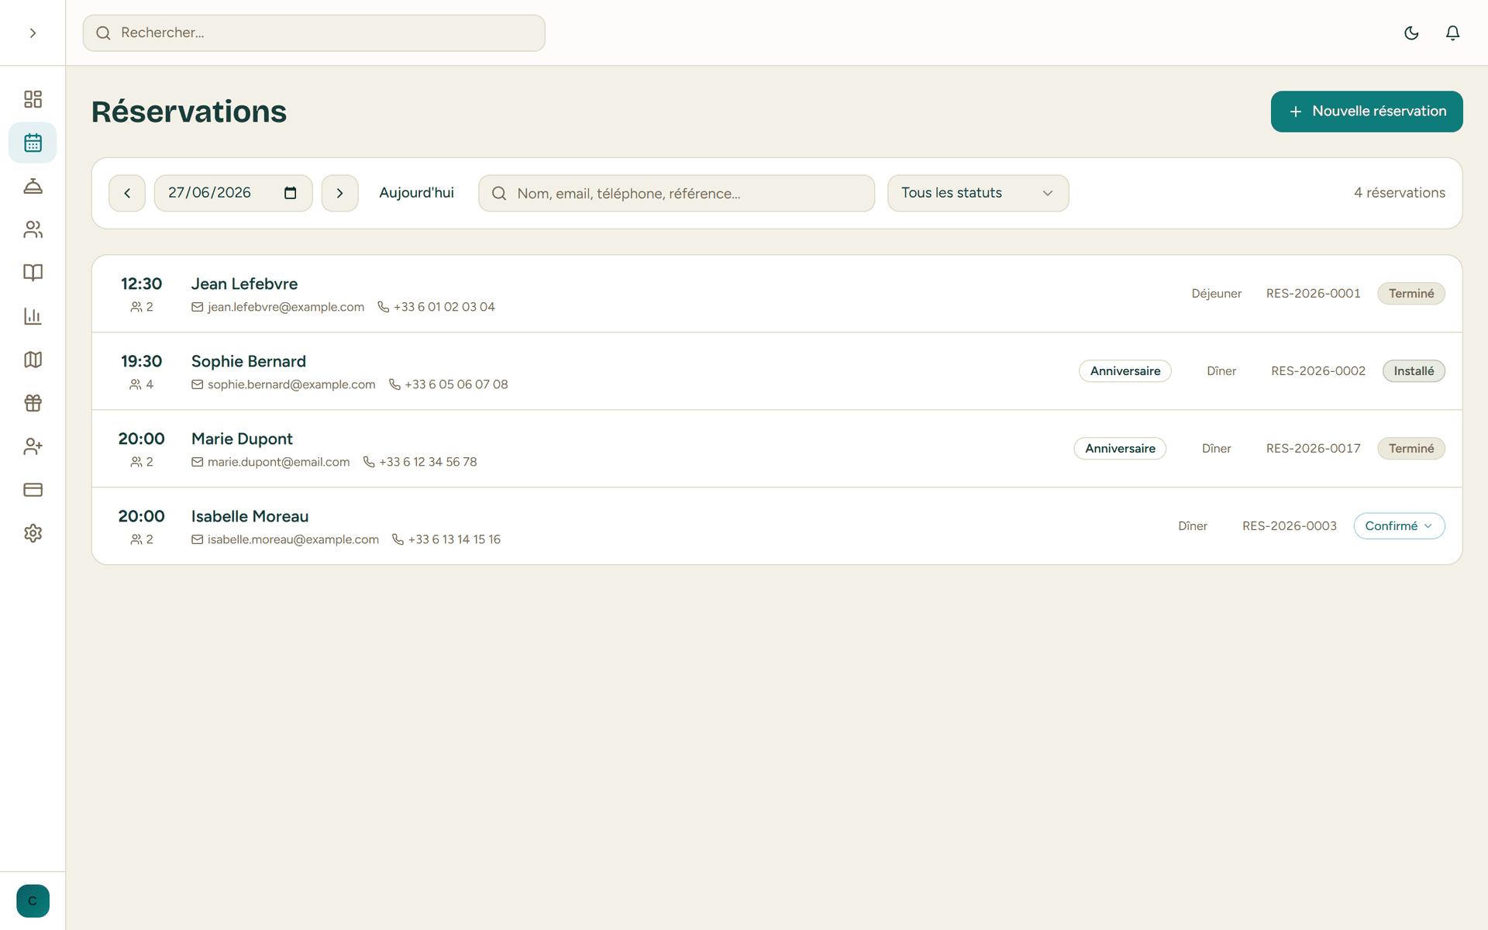Click reference RES-2026-0001
1488x930 pixels.
coord(1314,294)
